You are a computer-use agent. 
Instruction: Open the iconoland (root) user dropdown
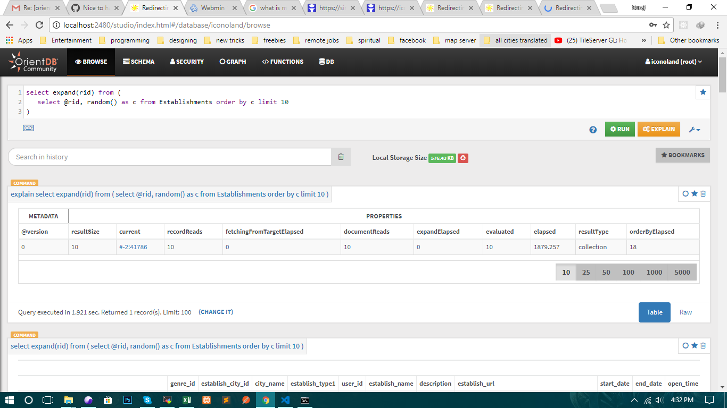[x=674, y=62]
